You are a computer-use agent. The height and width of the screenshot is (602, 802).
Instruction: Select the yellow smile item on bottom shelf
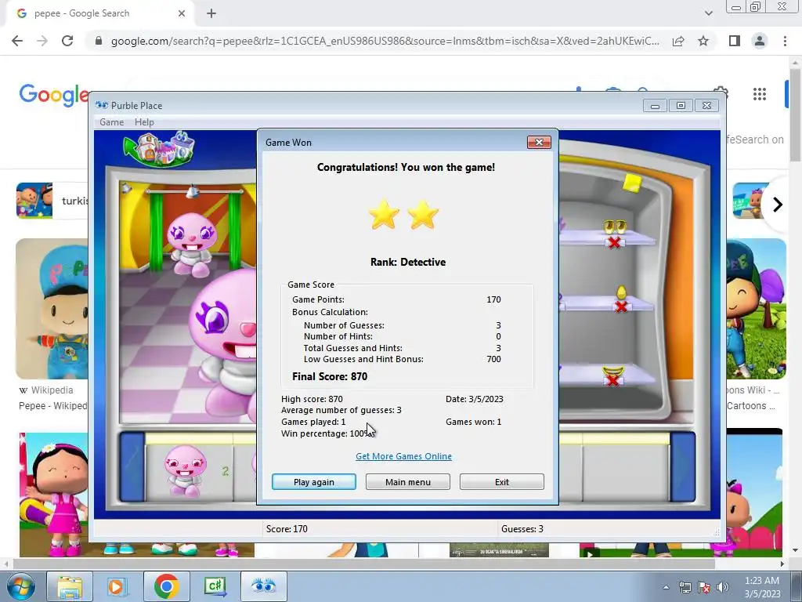pyautogui.click(x=612, y=371)
